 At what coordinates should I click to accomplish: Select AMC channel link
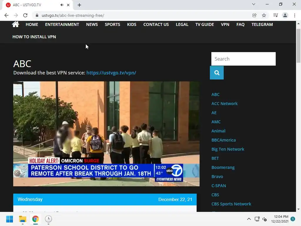point(216,122)
